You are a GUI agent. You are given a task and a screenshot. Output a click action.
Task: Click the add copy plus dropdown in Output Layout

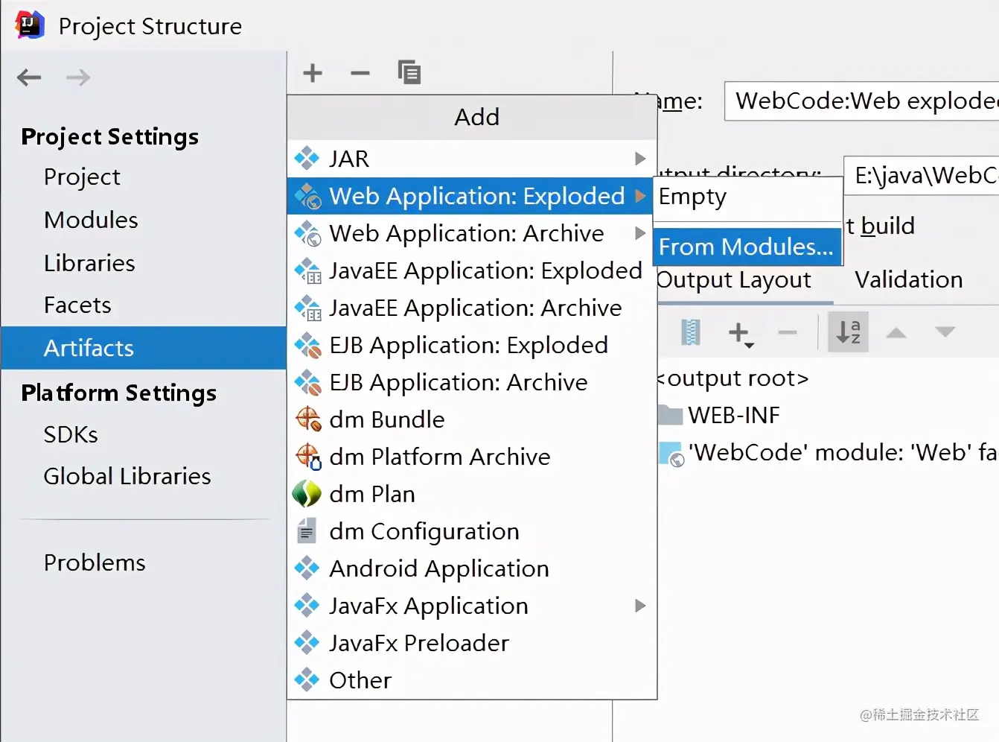click(741, 333)
